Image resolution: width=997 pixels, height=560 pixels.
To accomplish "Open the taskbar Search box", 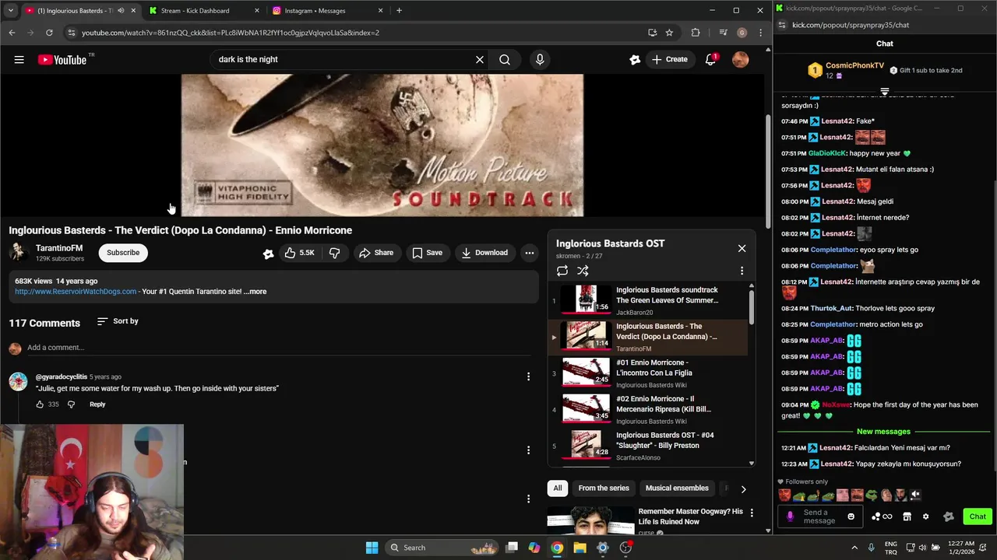I will click(x=442, y=548).
